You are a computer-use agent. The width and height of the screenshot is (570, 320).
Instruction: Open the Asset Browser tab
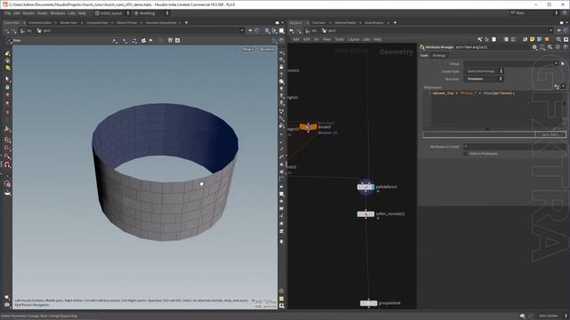tap(374, 22)
